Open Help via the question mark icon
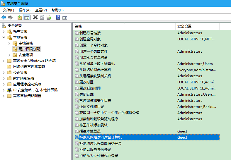The width and height of the screenshot is (231, 160). pos(58,17)
